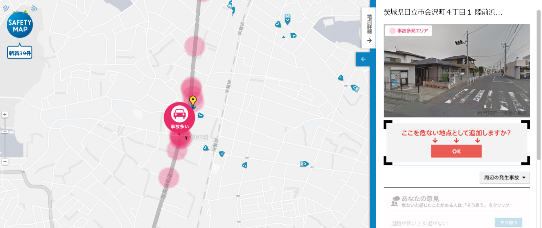
Task: Zoom out with the map minus button
Action: (x=5, y=162)
